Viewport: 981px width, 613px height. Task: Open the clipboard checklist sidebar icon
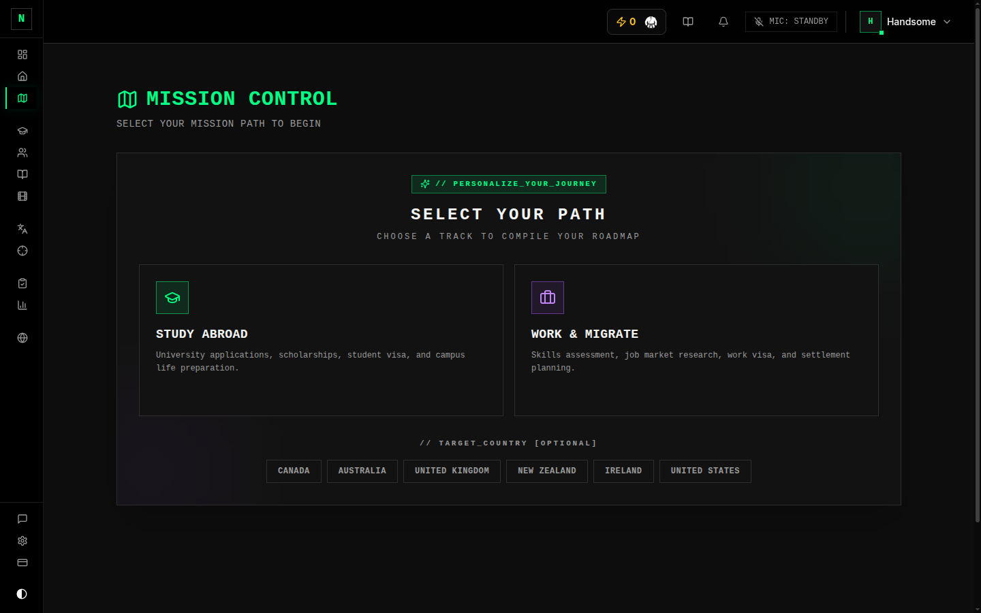tap(22, 283)
